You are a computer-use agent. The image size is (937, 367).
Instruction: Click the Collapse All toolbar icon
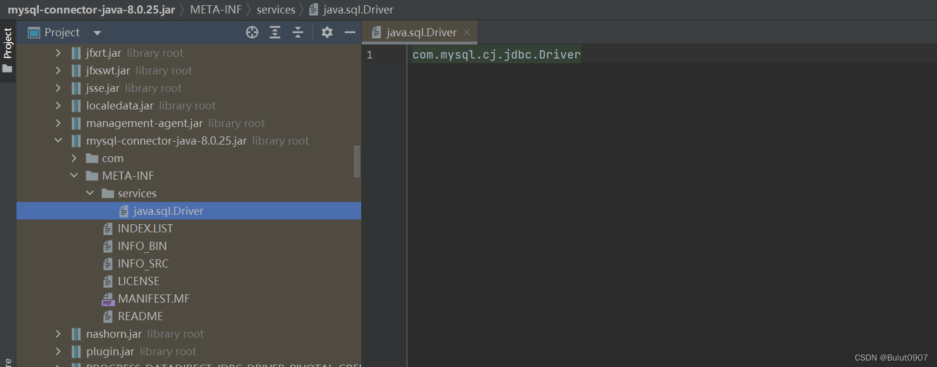(x=298, y=32)
